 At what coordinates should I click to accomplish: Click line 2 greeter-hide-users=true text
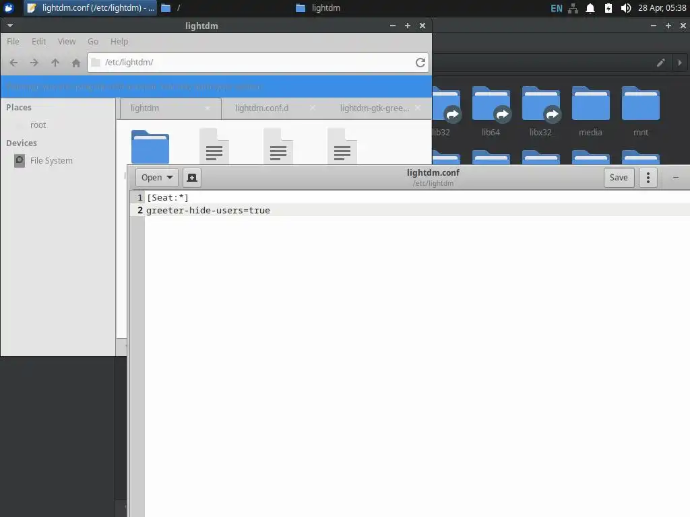(x=208, y=211)
